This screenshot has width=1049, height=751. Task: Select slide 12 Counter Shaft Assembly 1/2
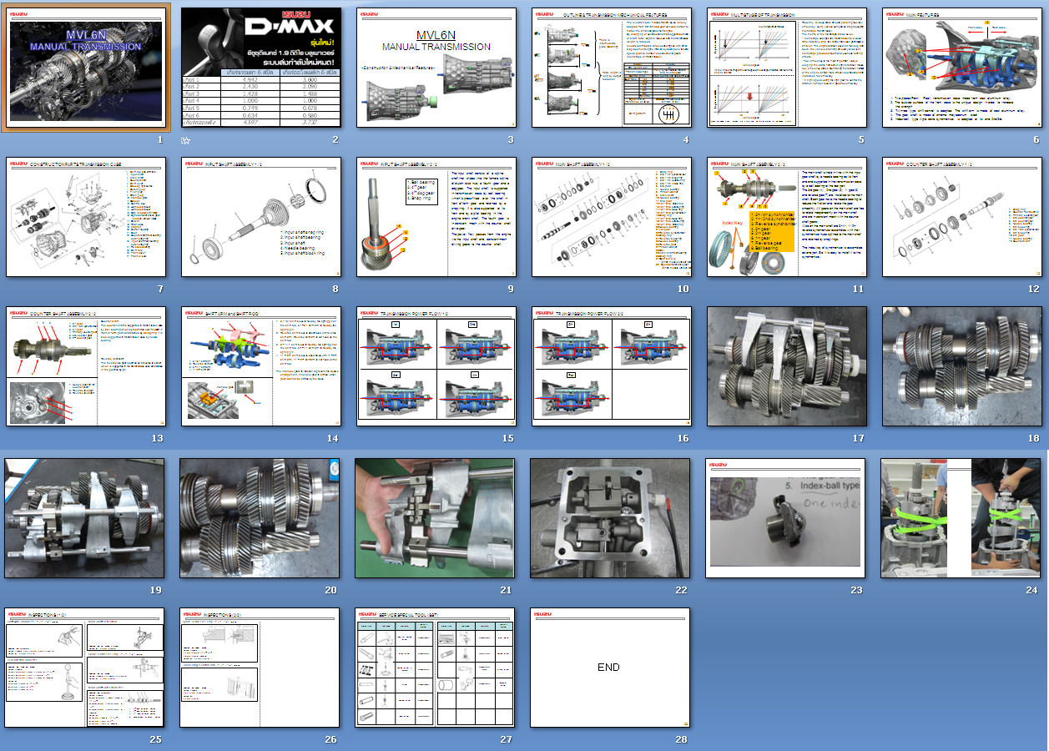tap(962, 217)
